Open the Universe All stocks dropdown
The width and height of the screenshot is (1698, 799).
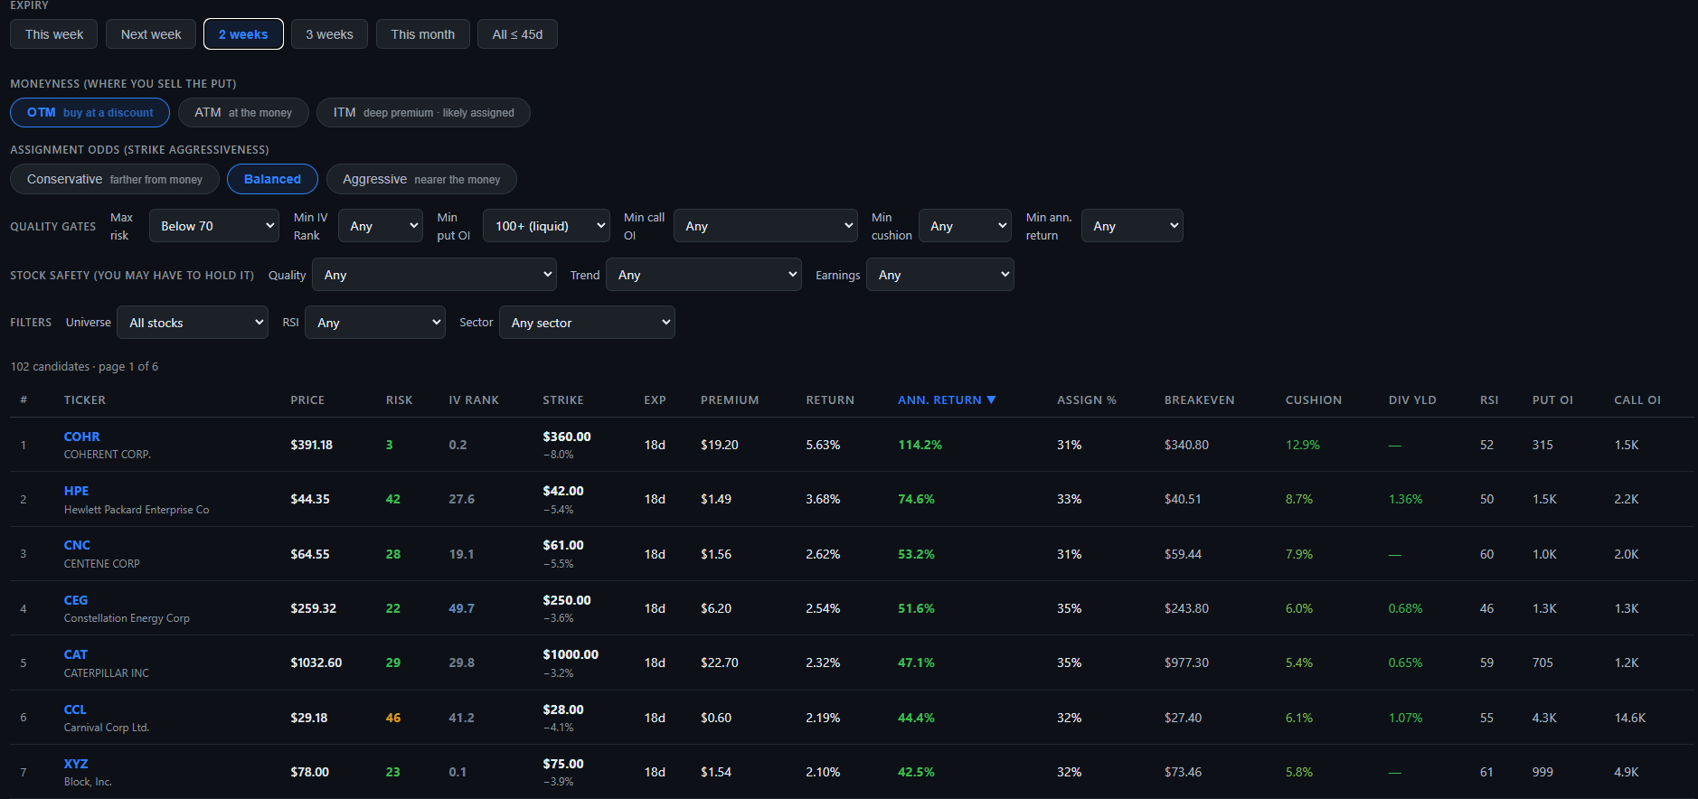[193, 323]
